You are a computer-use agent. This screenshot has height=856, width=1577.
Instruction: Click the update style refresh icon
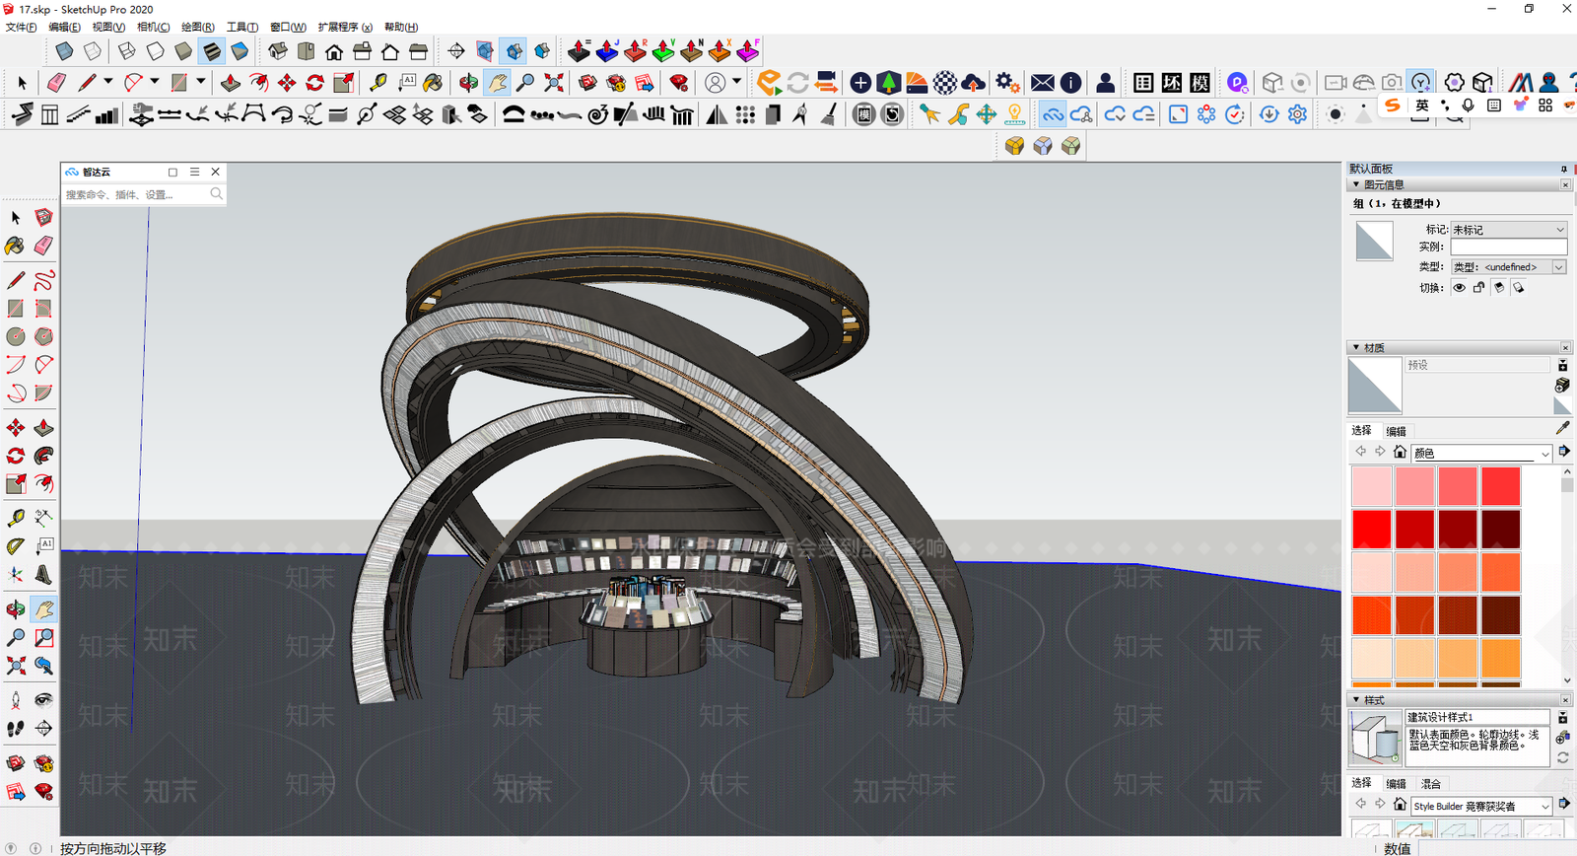[x=1562, y=757]
